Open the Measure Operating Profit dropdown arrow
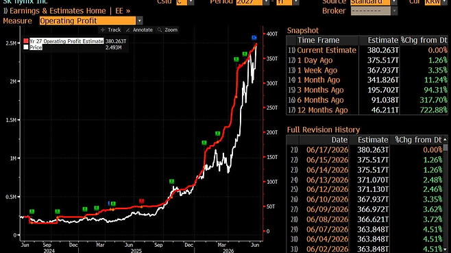The image size is (451, 253). point(140,21)
